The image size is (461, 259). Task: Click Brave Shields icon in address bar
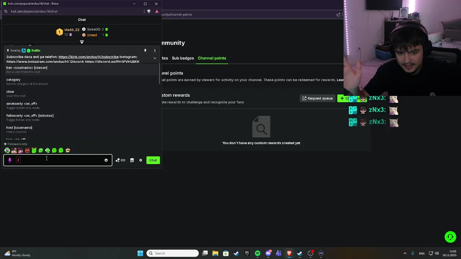coord(149,11)
